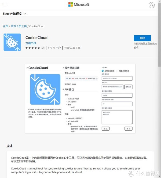161x178 pixels.
Task: Click the five-star rating
Action: click(33, 48)
